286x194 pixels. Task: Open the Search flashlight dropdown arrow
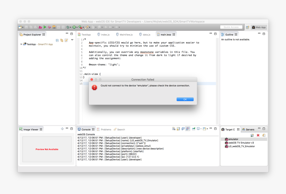tap(89, 27)
